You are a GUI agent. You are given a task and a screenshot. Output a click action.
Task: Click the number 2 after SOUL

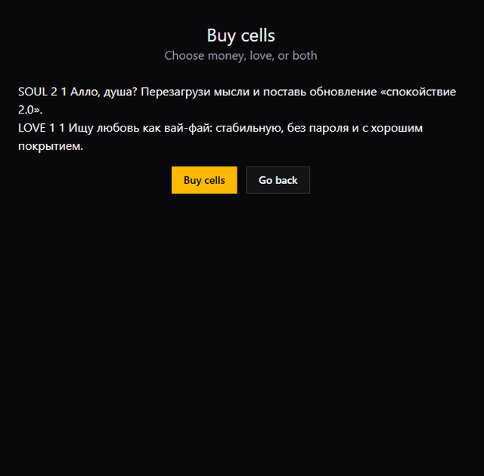(x=54, y=92)
